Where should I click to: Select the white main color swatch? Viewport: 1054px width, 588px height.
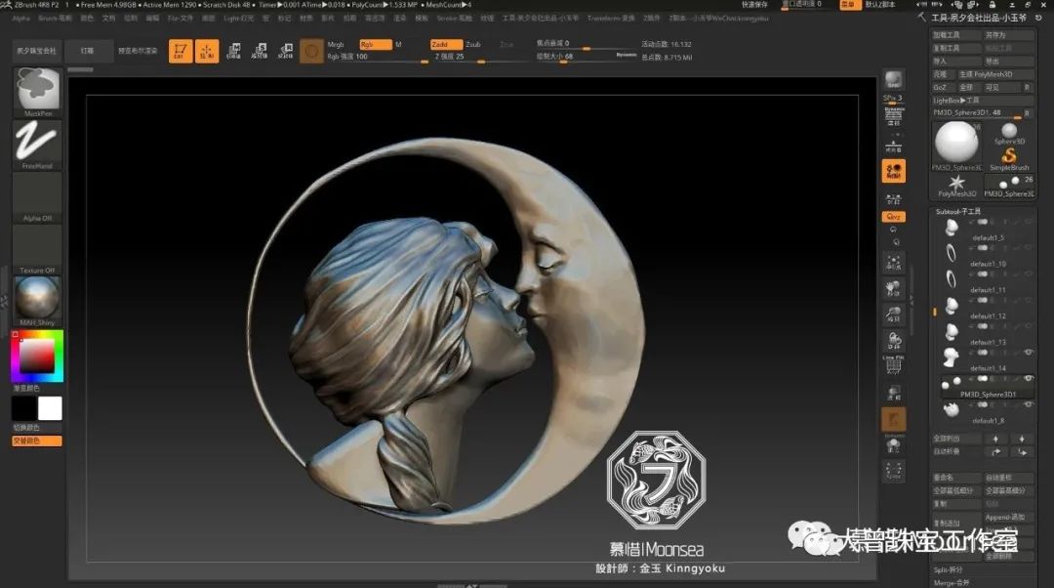pyautogui.click(x=50, y=408)
